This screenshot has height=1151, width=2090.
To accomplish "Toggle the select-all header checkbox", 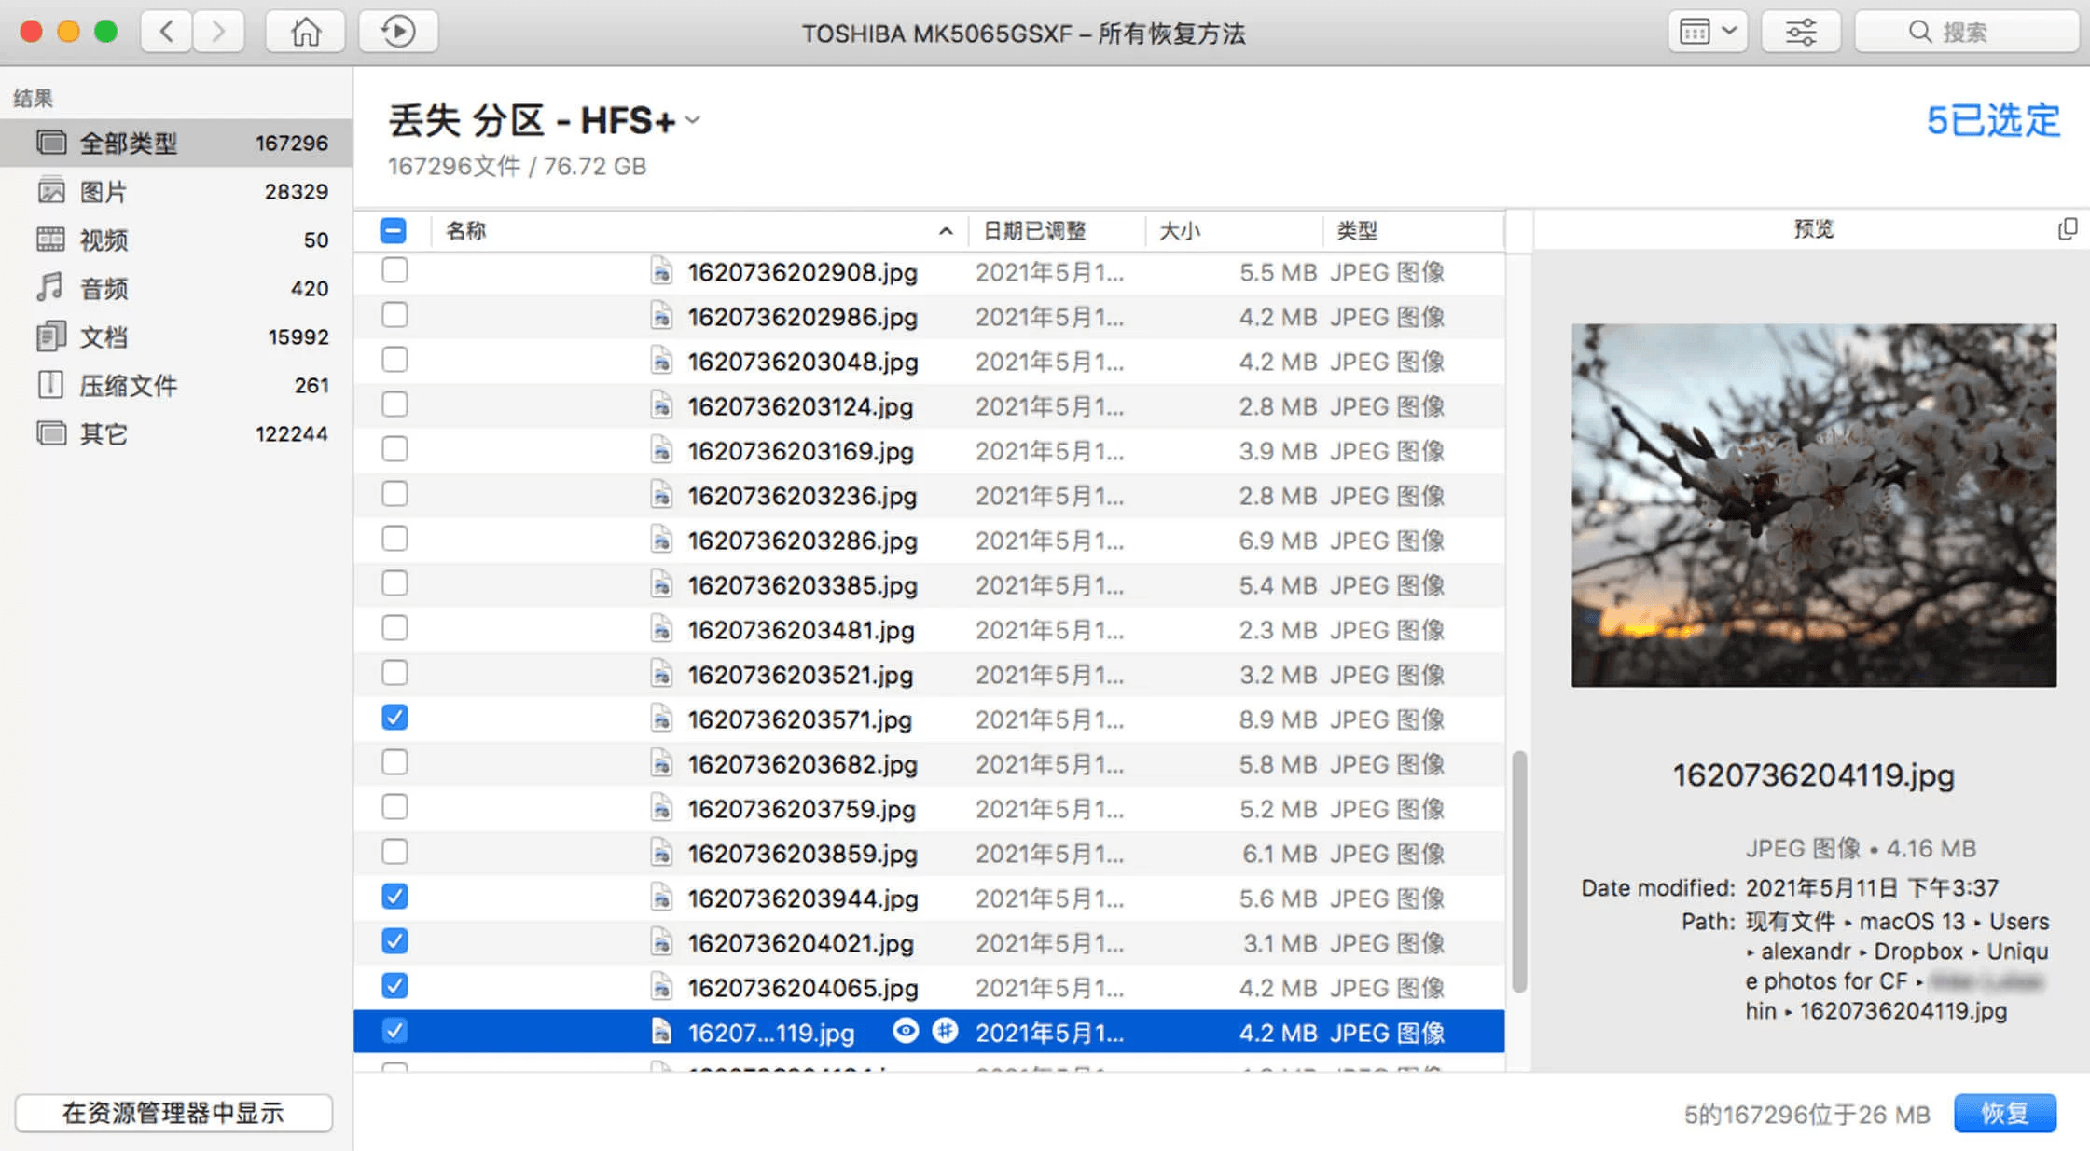I will (x=393, y=230).
